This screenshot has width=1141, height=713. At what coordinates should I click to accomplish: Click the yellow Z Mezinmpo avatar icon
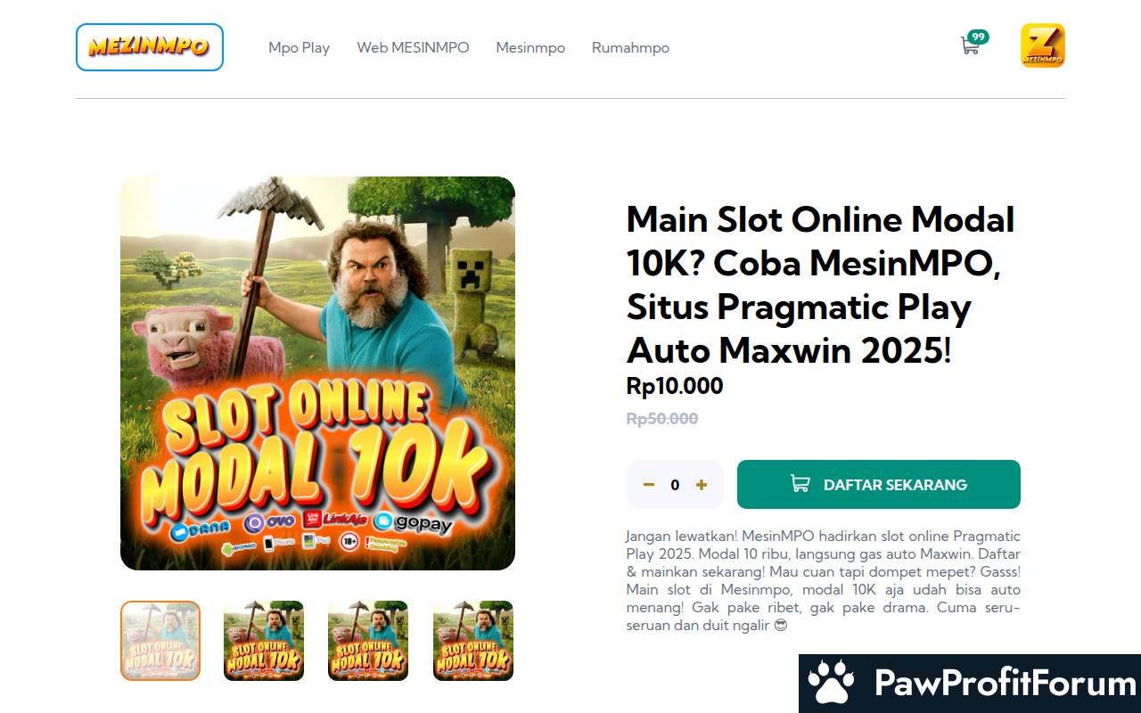[x=1043, y=45]
